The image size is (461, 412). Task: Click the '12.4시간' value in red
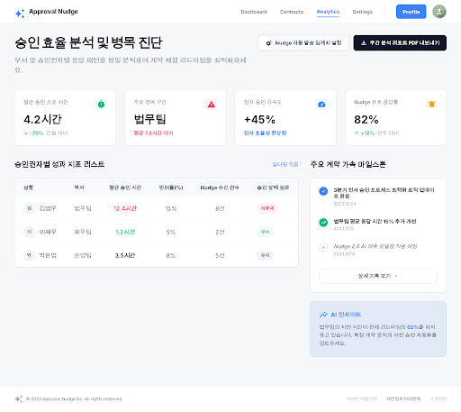click(125, 208)
